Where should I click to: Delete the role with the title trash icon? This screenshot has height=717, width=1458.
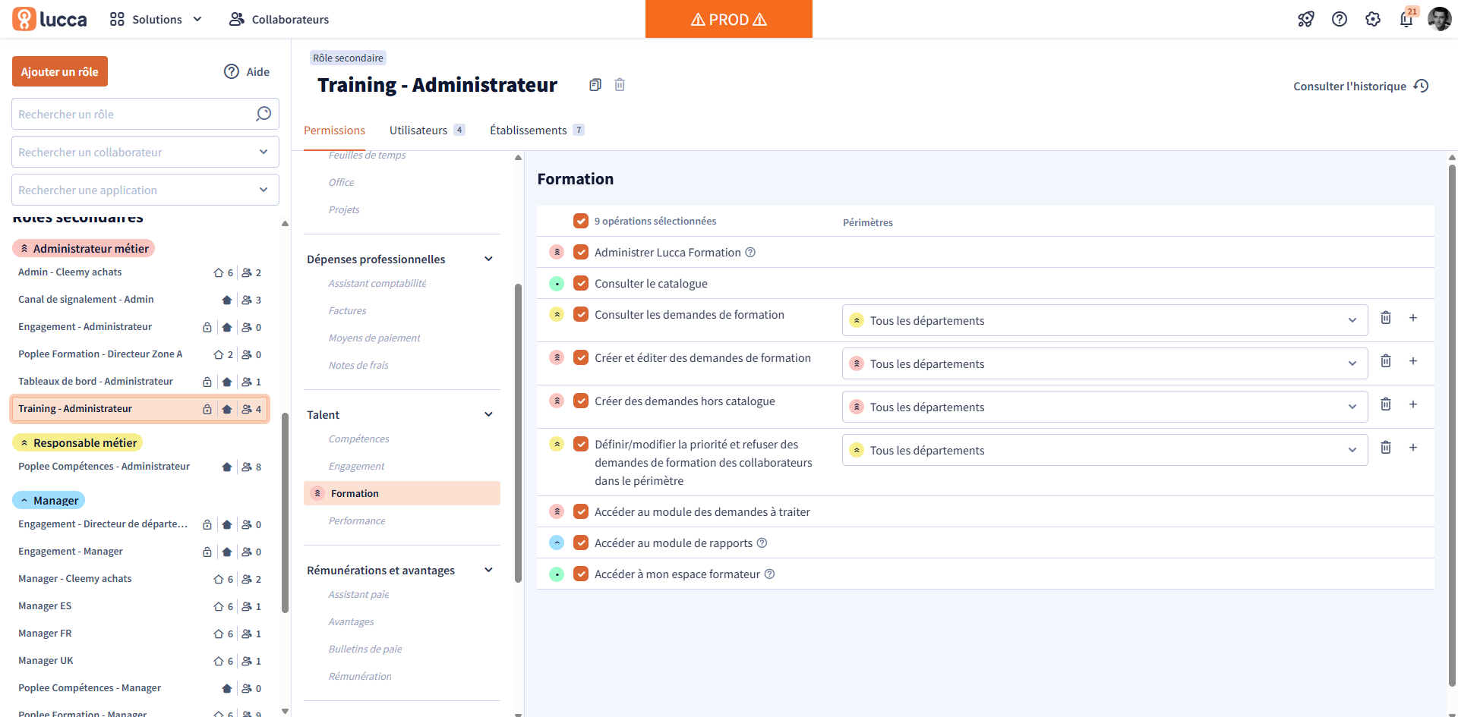pos(620,85)
